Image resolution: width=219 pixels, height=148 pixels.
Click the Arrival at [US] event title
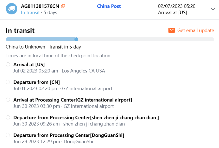[x=29, y=64]
